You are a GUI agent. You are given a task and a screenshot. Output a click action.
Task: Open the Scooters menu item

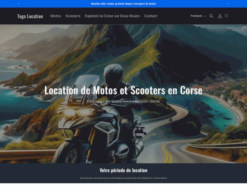pos(73,16)
